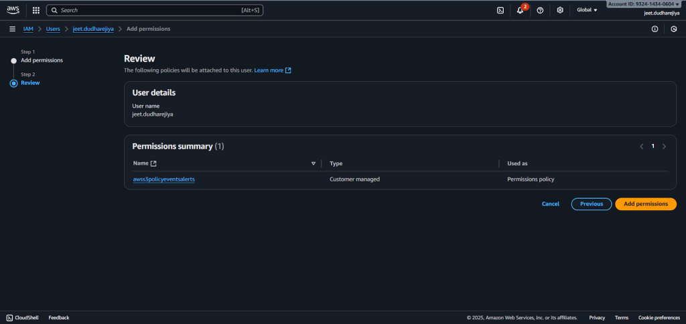Open the awss3policyeventsalerts policy link
Screen dimensions: 686x324
click(163, 179)
